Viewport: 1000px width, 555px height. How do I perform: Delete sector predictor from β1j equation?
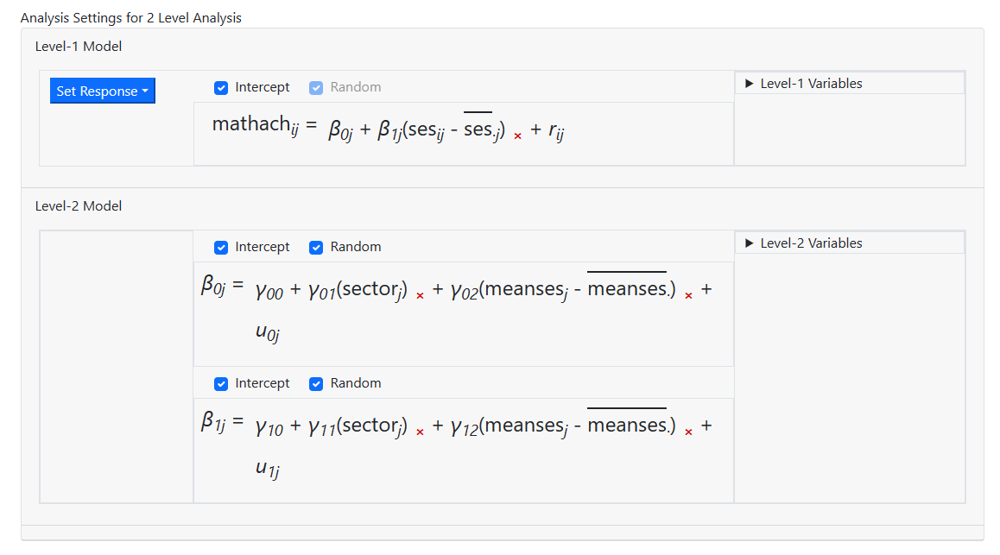[421, 432]
